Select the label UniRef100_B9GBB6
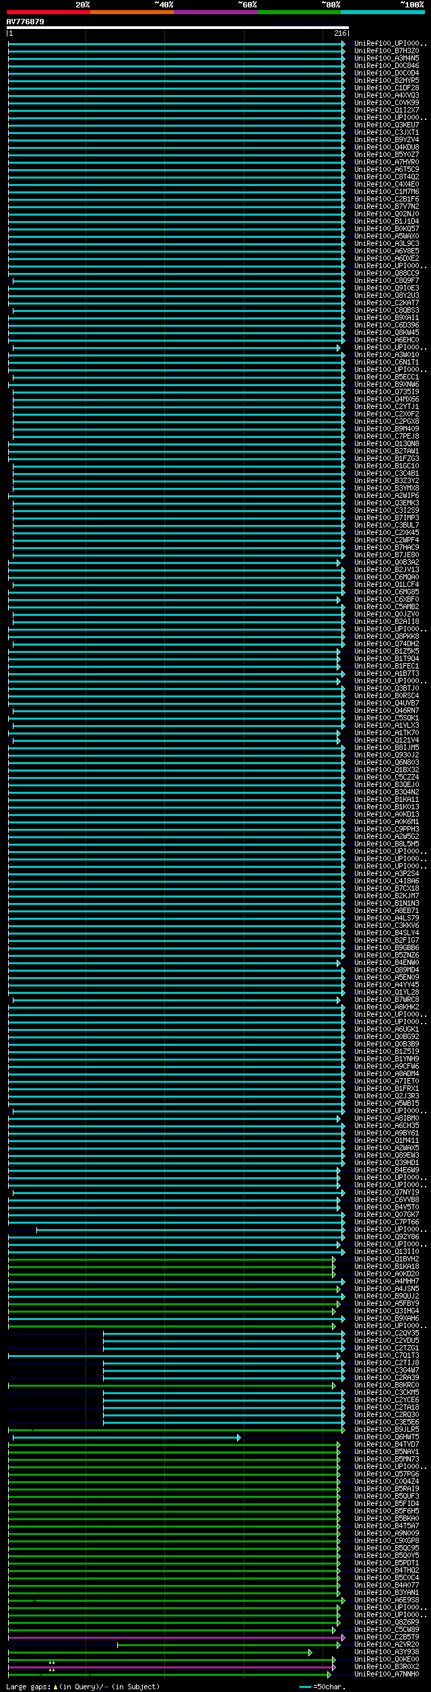This screenshot has width=431, height=1692. [387, 947]
